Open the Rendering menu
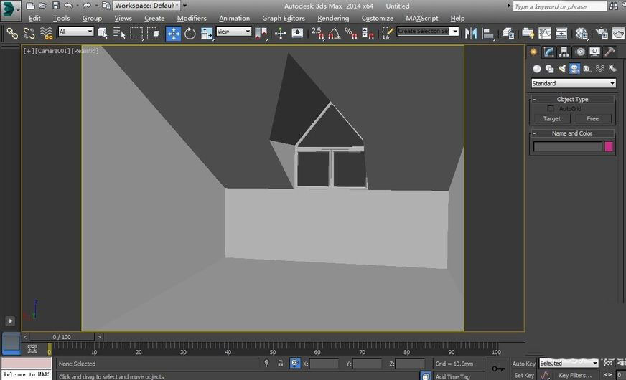The height and width of the screenshot is (380, 626). pos(333,18)
